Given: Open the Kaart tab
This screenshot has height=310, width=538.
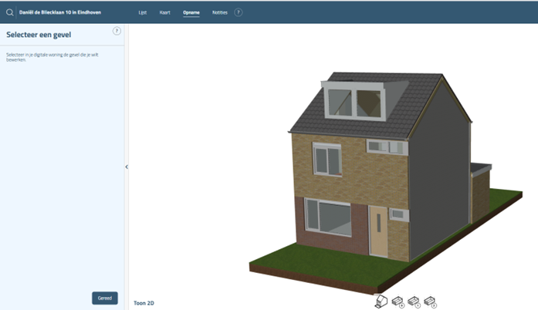Looking at the screenshot, I should pos(165,12).
